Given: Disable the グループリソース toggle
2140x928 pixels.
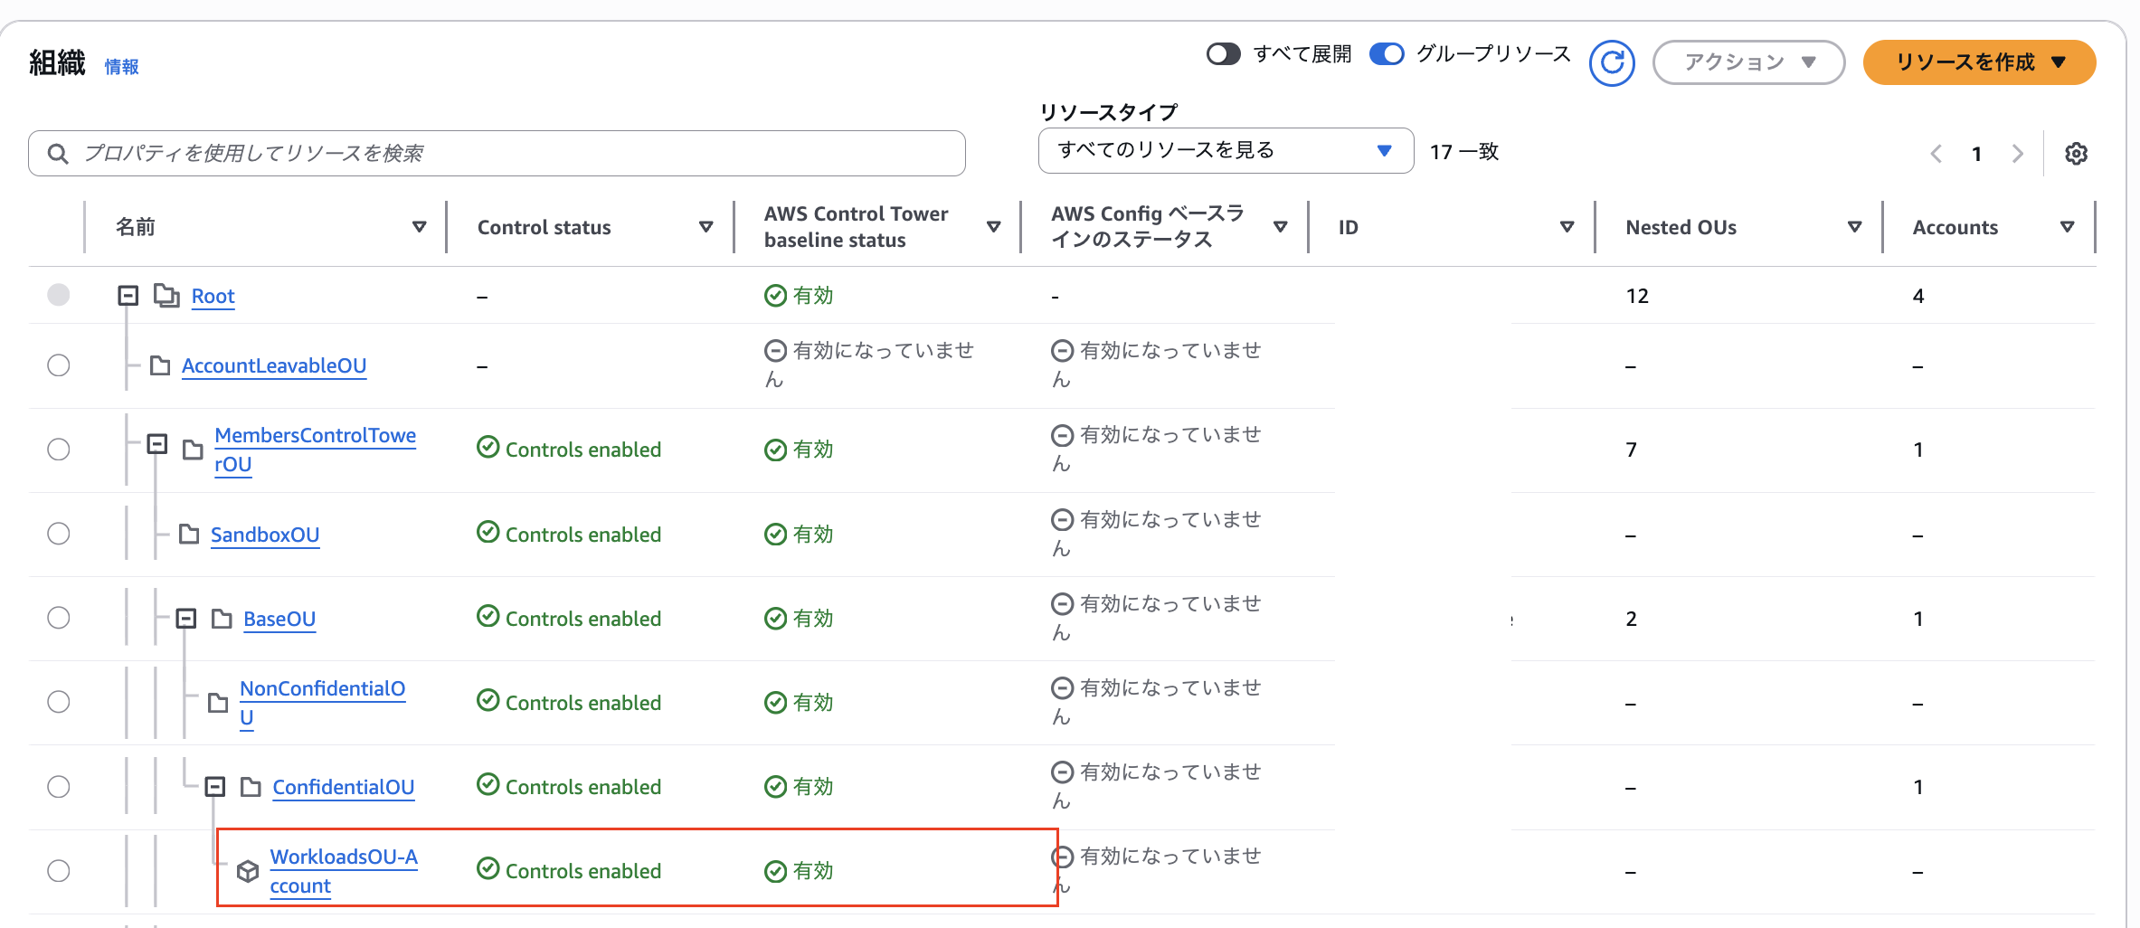Looking at the screenshot, I should tap(1387, 54).
